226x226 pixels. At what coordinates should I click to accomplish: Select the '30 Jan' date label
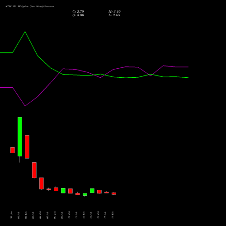pyautogui.click(x=11, y=215)
